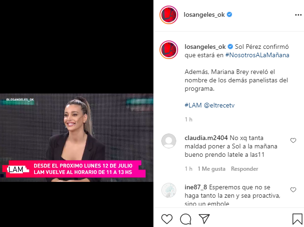The height and width of the screenshot is (227, 304).
Task: Open losangeles_ok header profile picture
Action: point(169,15)
